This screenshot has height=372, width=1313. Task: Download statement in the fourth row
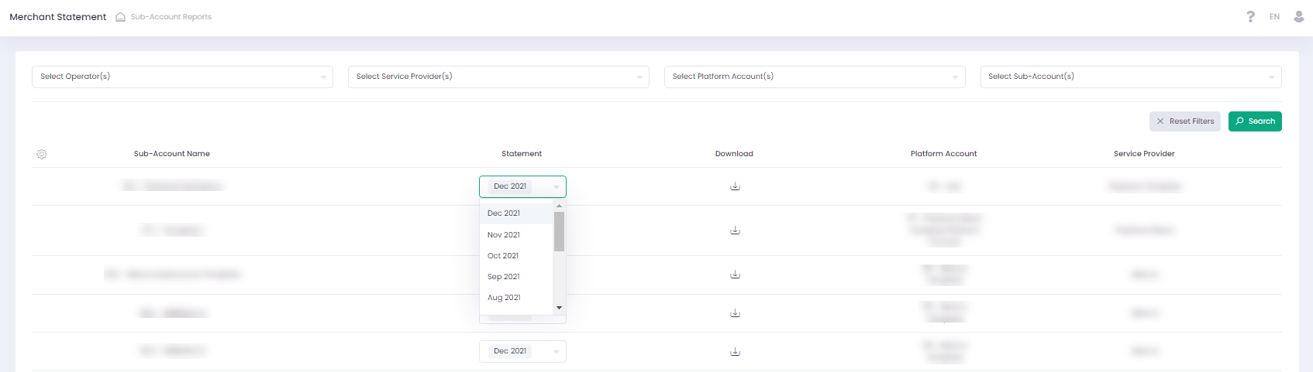[735, 313]
